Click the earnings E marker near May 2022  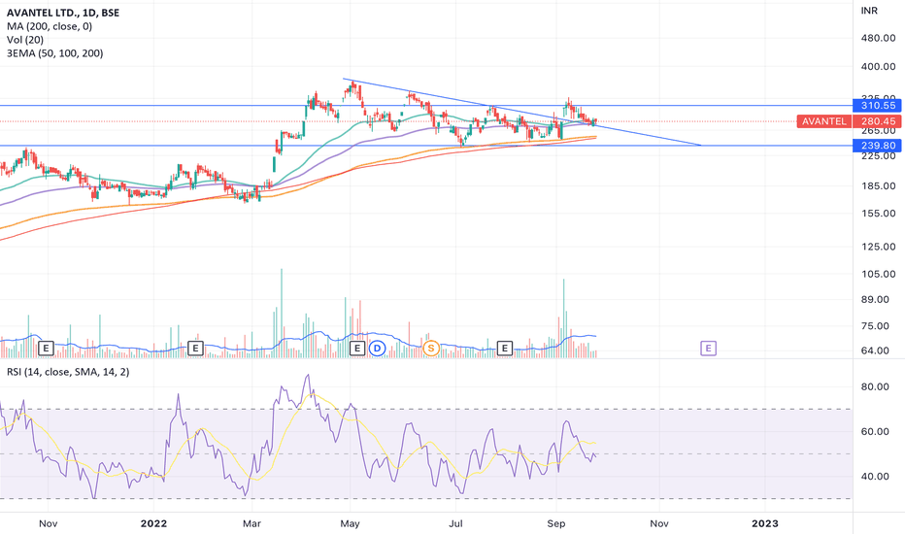pos(357,349)
